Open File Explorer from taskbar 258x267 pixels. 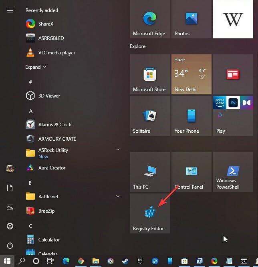pyautogui.click(x=96, y=261)
